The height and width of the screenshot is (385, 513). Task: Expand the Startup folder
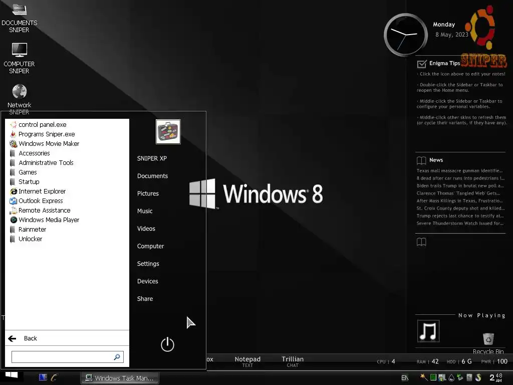tap(25, 181)
